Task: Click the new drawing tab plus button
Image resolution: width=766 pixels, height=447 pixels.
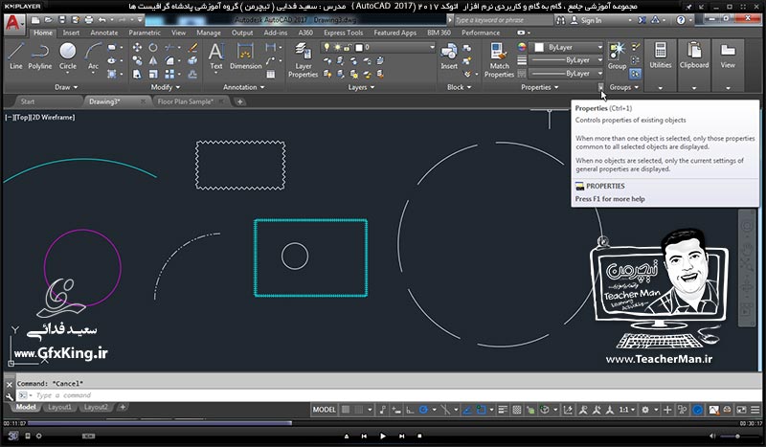Action: point(240,101)
